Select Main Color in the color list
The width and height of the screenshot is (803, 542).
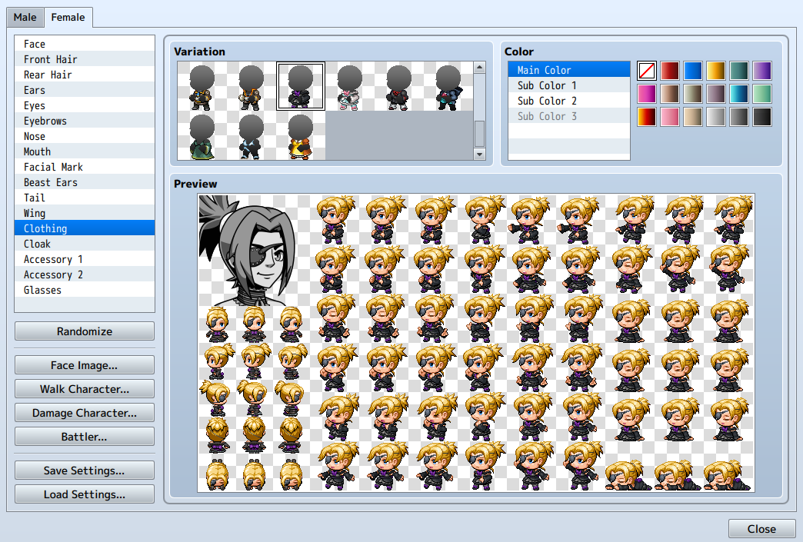tap(569, 70)
